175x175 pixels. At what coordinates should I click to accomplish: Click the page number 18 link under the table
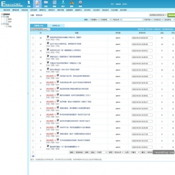point(33,156)
